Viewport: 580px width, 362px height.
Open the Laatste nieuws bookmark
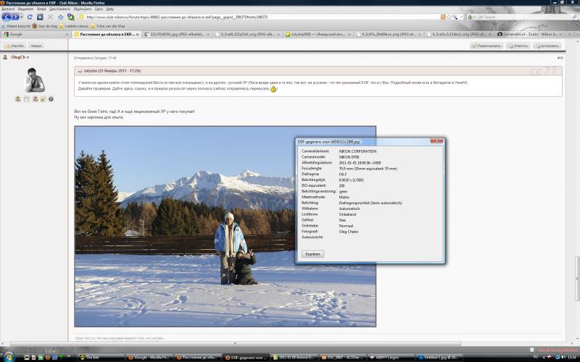[74, 26]
